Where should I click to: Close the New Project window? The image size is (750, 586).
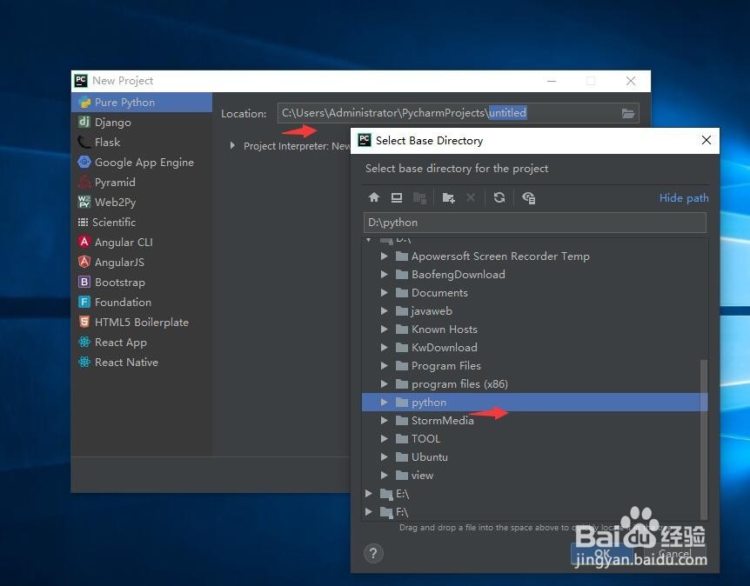[631, 81]
